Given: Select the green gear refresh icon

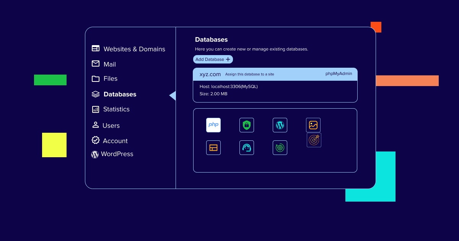Looking at the screenshot, I should [280, 148].
